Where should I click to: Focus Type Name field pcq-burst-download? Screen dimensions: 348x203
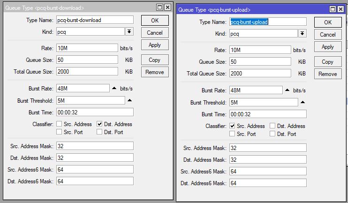(95, 20)
